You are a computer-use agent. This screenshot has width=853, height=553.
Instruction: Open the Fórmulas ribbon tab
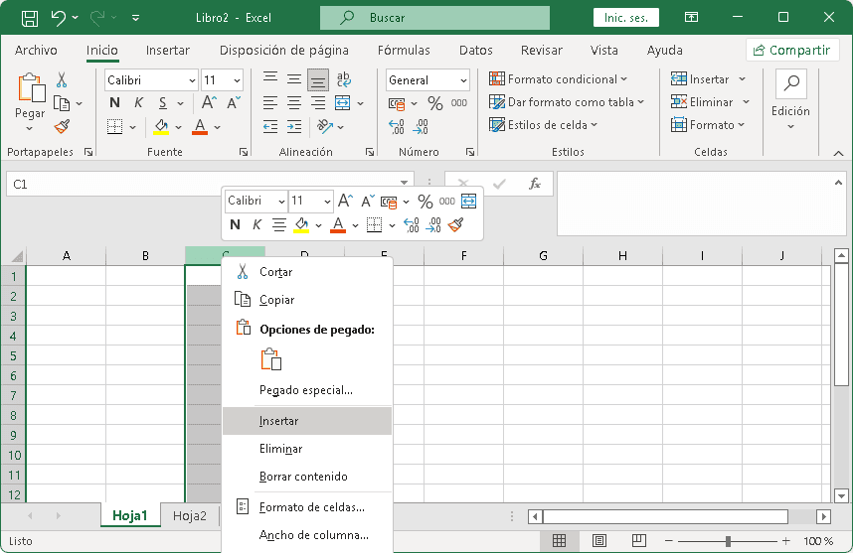[404, 50]
